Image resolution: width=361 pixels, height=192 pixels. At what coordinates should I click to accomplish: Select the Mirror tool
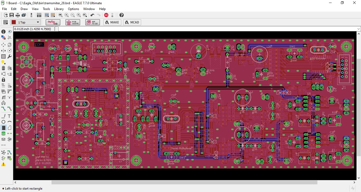pyautogui.click(x=3, y=51)
